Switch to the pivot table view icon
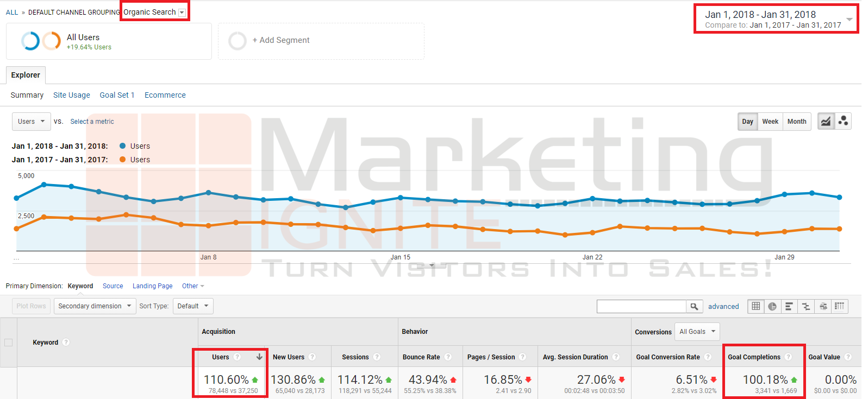The image size is (862, 399). 840,306
